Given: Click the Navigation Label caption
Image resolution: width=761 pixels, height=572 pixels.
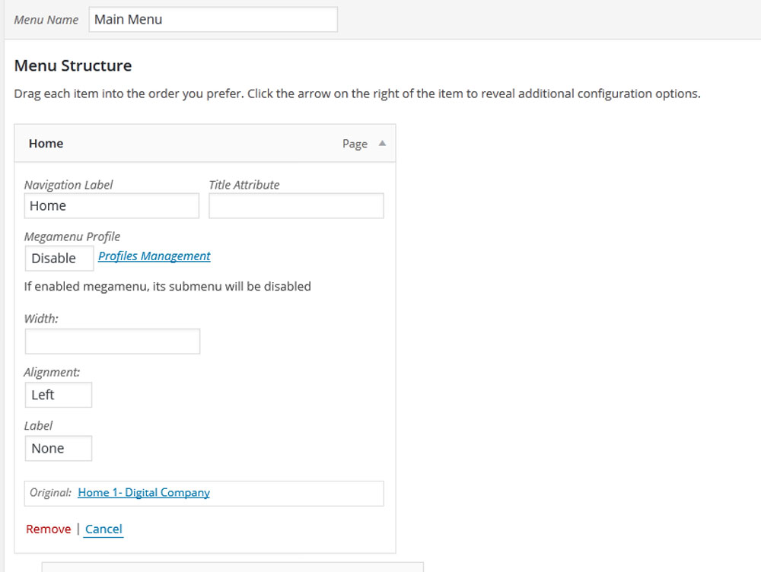Looking at the screenshot, I should 68,185.
